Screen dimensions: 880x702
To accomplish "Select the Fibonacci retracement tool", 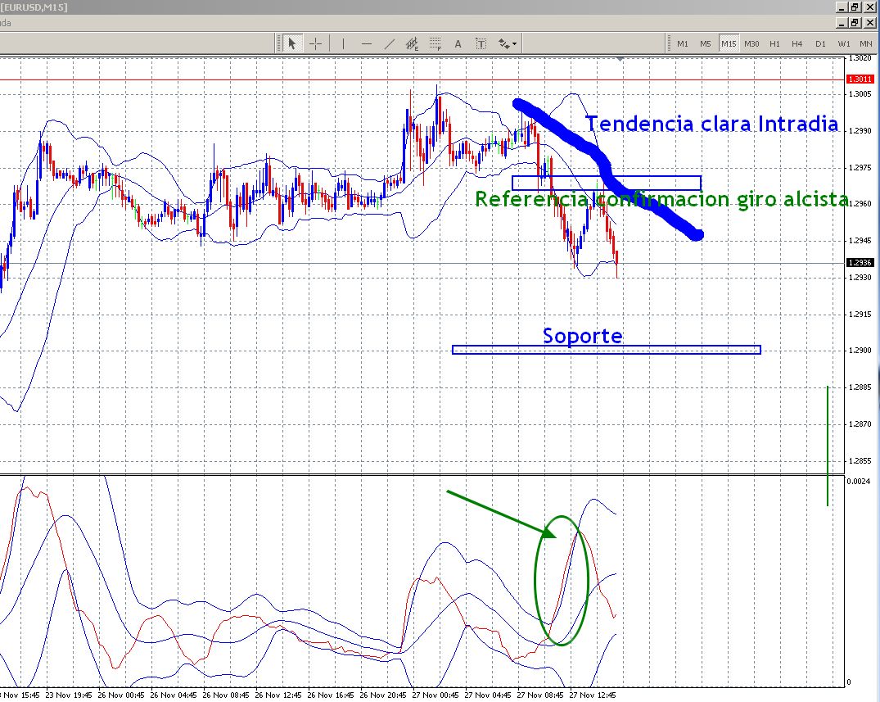I will click(435, 43).
